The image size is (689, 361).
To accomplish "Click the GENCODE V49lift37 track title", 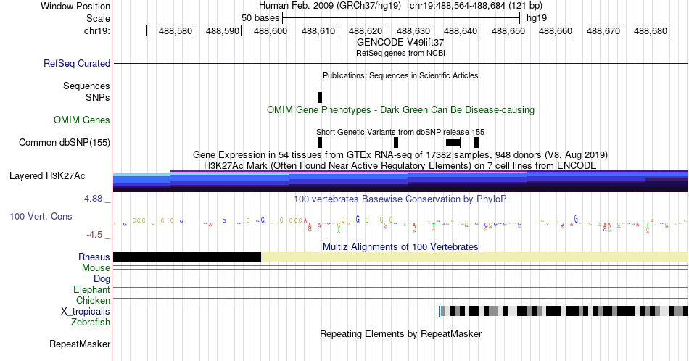I will pyautogui.click(x=400, y=43).
